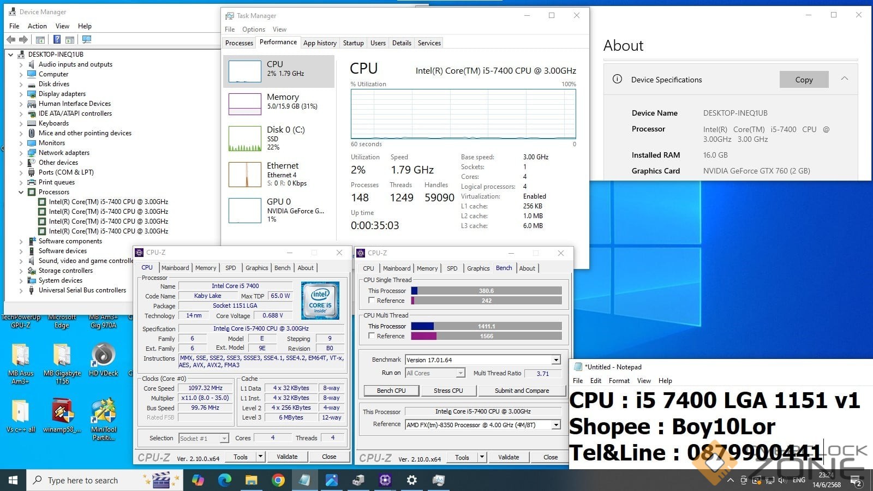Enable Reference checkbox under CPU Multi Thread
Viewport: 873px width, 491px height.
tap(372, 336)
